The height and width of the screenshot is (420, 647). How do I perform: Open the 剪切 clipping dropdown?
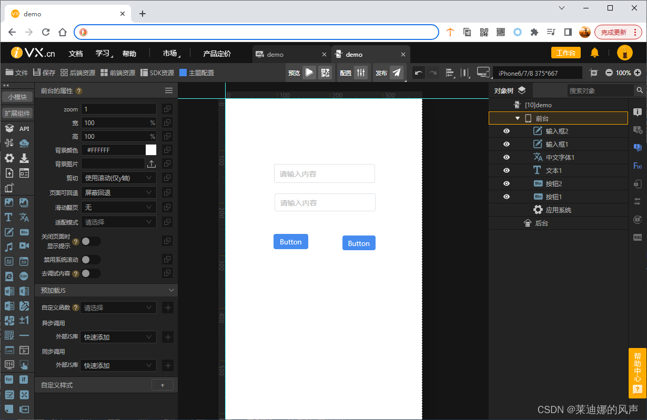pos(119,178)
